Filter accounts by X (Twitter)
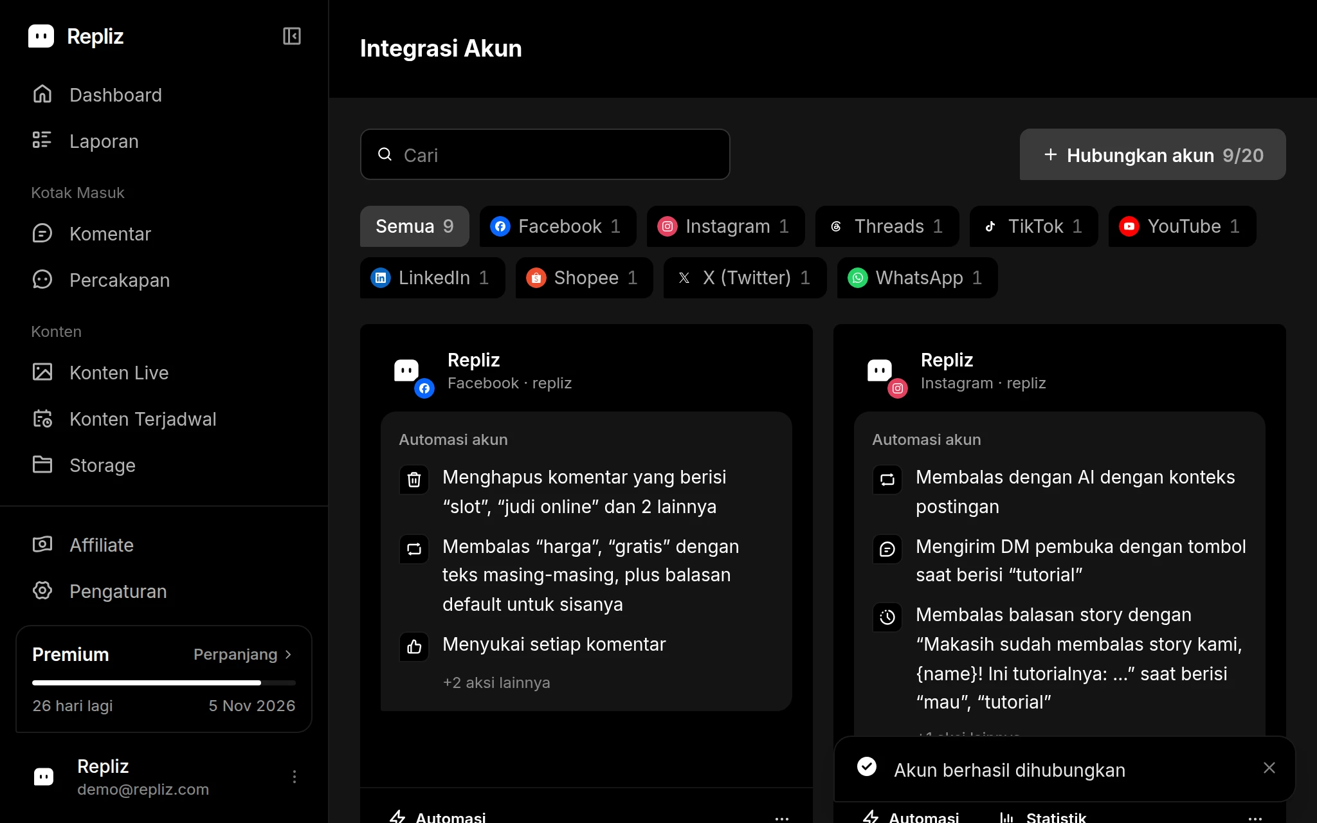1317x823 pixels. coord(745,278)
